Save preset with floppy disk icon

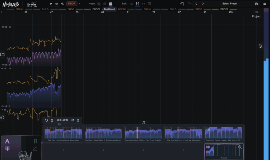(x=256, y=4)
